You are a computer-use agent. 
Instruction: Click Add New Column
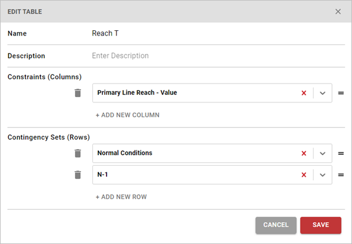tap(128, 115)
